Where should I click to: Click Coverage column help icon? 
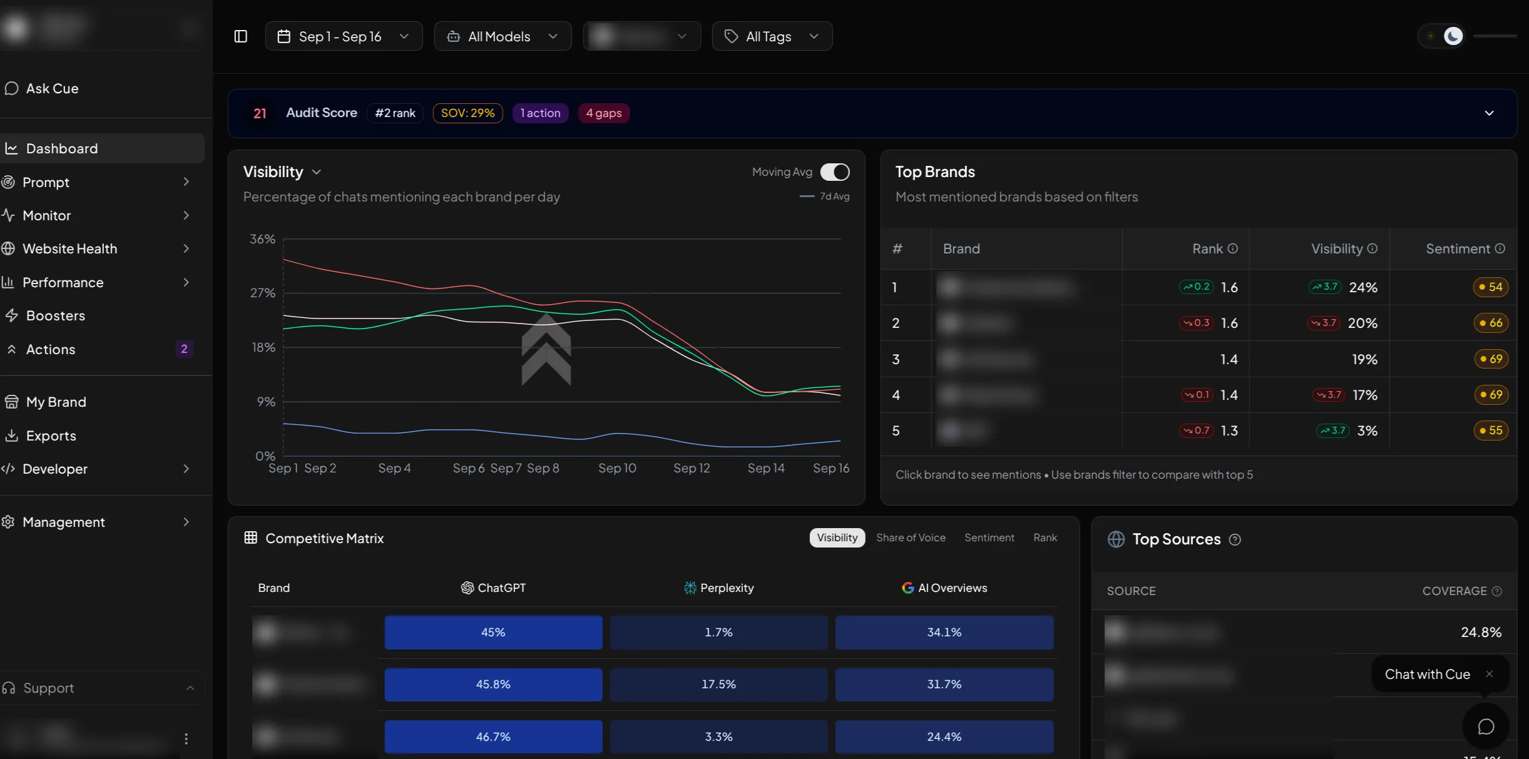[x=1496, y=591]
